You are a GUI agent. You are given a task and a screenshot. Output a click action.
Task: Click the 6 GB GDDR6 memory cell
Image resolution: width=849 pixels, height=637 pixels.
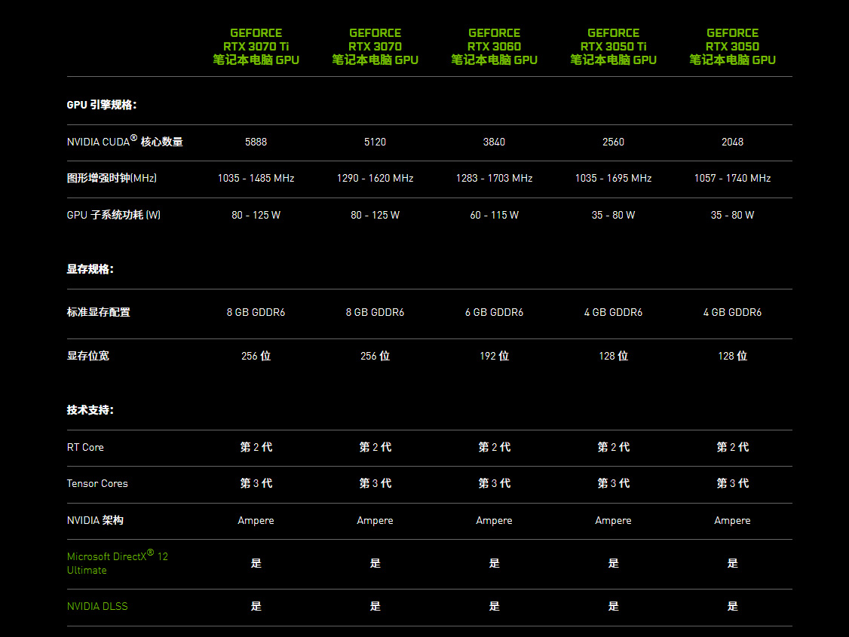[x=495, y=312]
